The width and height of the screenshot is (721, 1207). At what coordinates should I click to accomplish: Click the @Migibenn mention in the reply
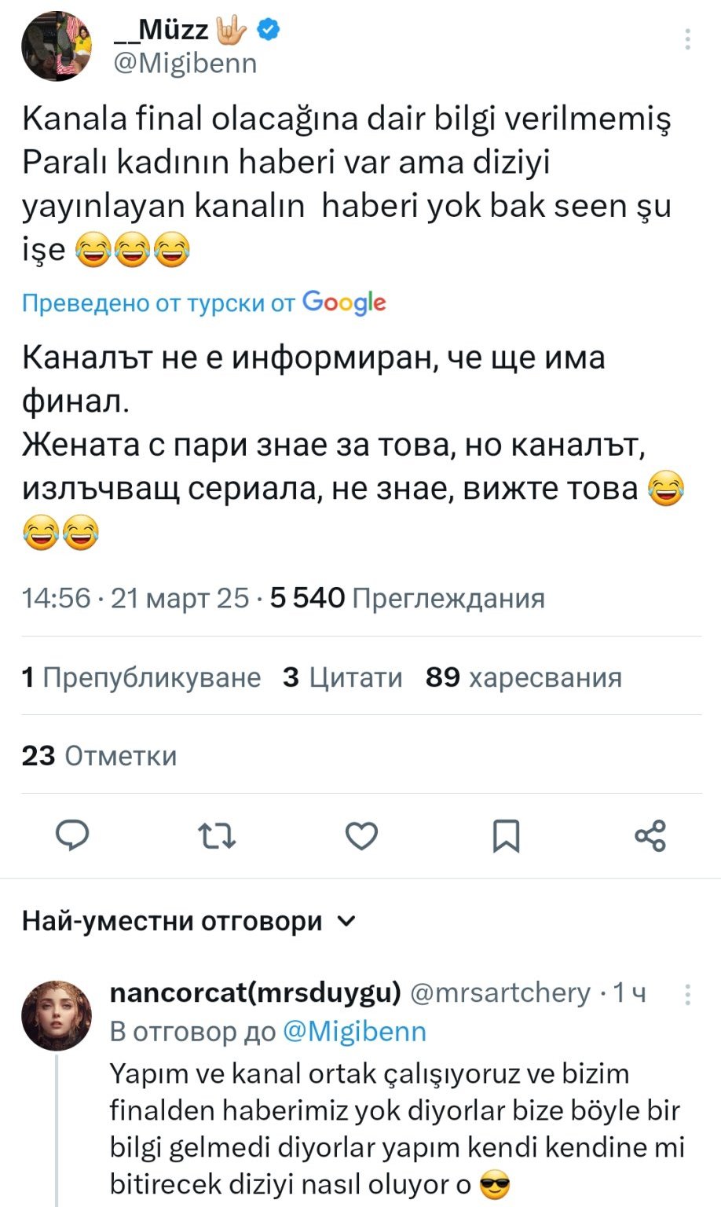click(x=353, y=1031)
